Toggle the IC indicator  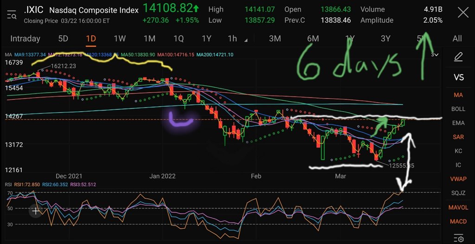pos(458,165)
